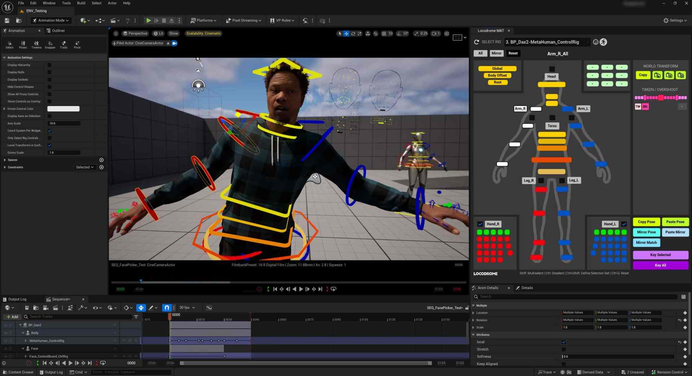Open the Build menu
The width and height of the screenshot is (692, 376).
(81, 3)
